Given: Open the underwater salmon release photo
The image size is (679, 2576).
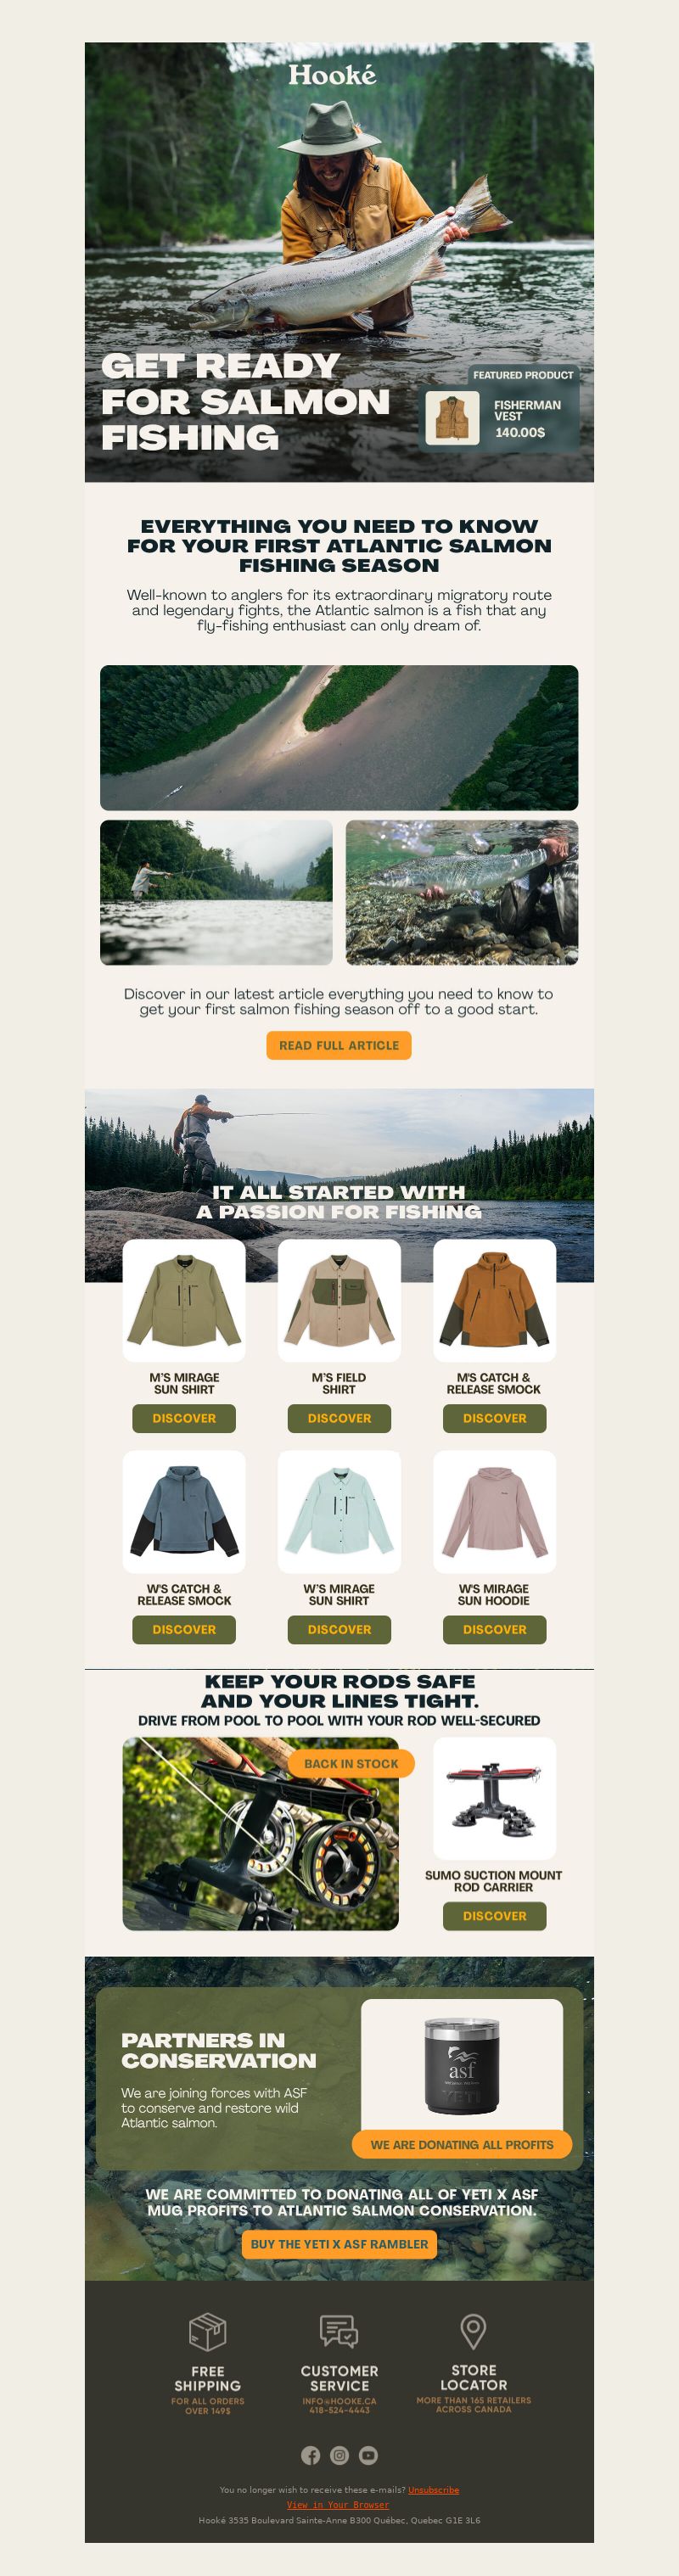Looking at the screenshot, I should point(462,892).
